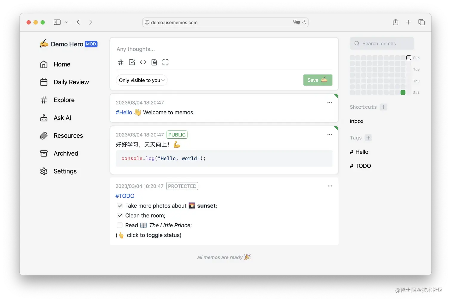
Task: Share the page using the browser share icon
Action: coord(396,22)
